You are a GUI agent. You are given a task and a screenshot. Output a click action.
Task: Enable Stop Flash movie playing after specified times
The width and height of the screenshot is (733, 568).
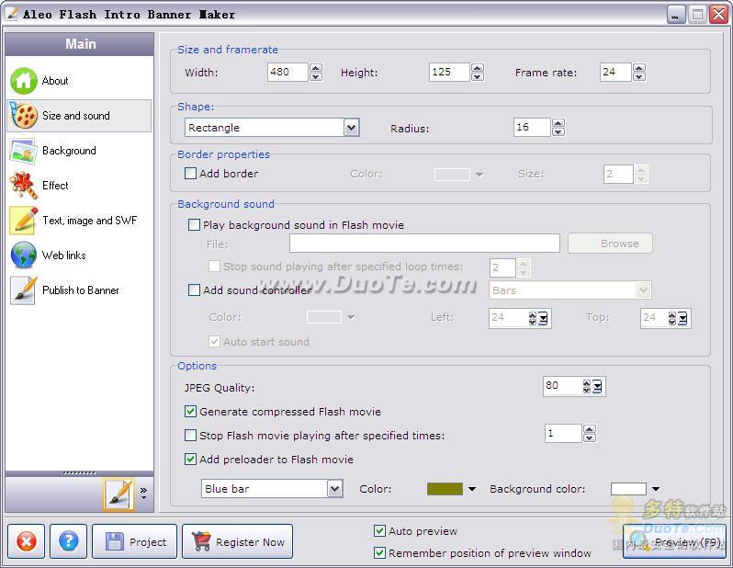click(x=190, y=436)
